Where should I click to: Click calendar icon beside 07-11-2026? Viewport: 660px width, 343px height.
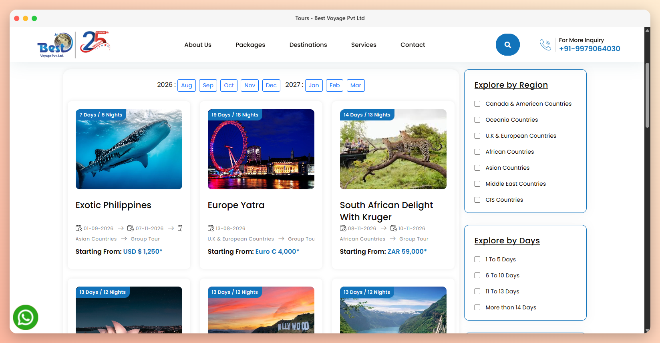[x=131, y=228]
